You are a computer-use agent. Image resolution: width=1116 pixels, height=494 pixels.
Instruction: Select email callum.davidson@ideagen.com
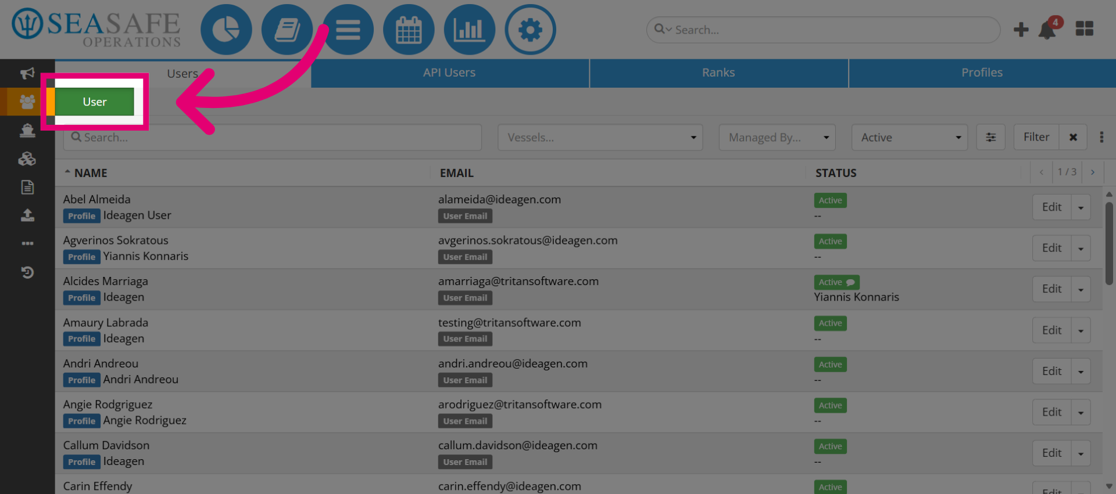coord(518,446)
